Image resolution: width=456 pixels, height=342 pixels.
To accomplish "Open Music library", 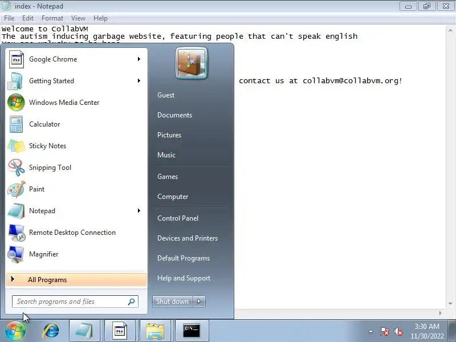I will point(166,155).
